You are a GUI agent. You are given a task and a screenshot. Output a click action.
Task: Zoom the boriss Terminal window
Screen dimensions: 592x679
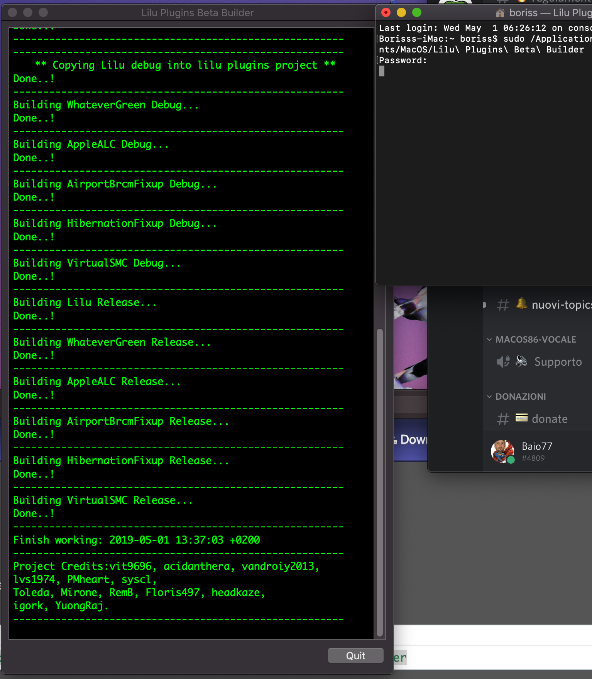pyautogui.click(x=417, y=12)
